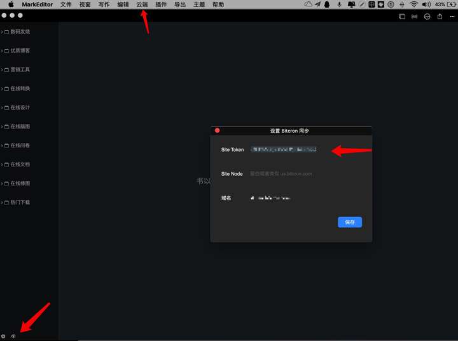The height and width of the screenshot is (341, 458).
Task: Click the share toolbar icon
Action: point(440,17)
